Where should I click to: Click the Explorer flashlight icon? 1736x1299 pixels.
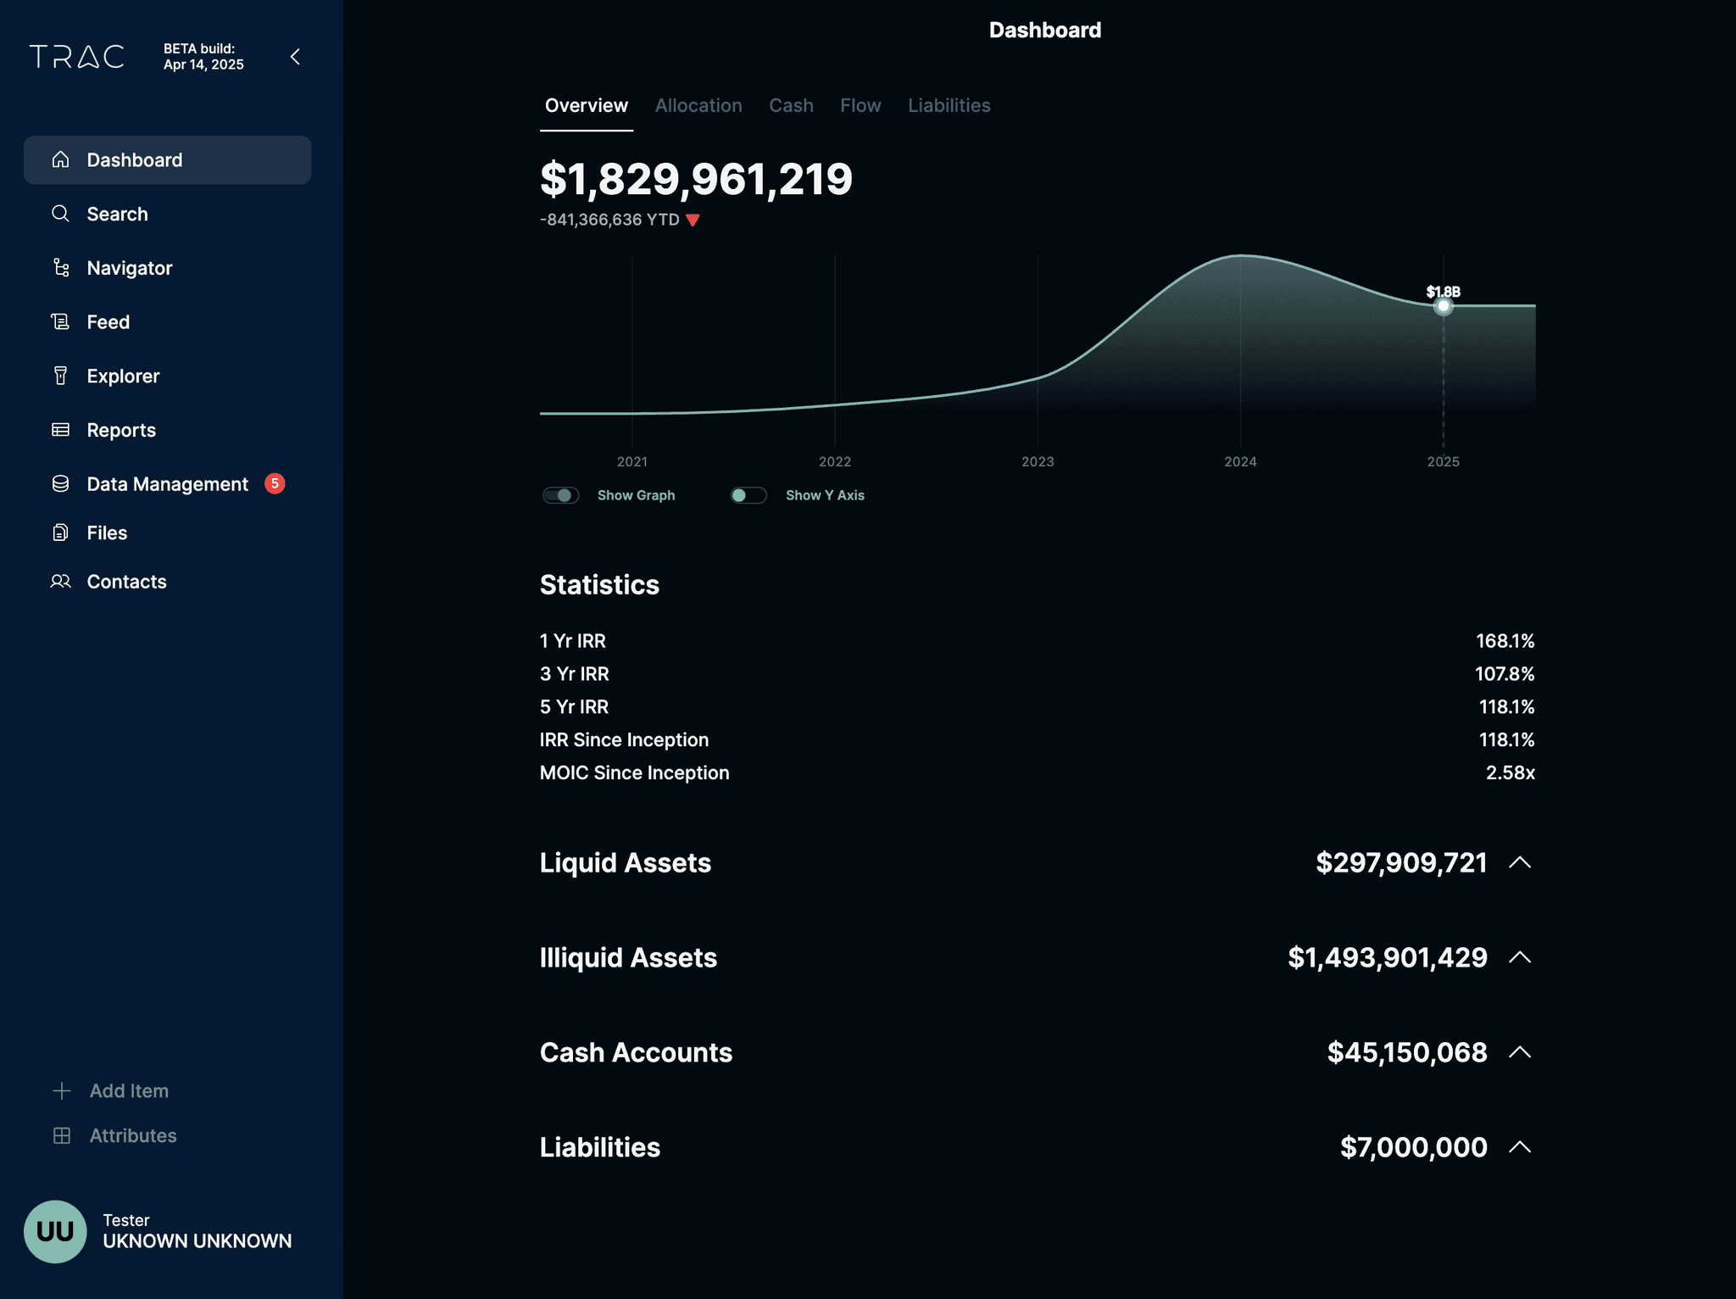pyautogui.click(x=60, y=376)
